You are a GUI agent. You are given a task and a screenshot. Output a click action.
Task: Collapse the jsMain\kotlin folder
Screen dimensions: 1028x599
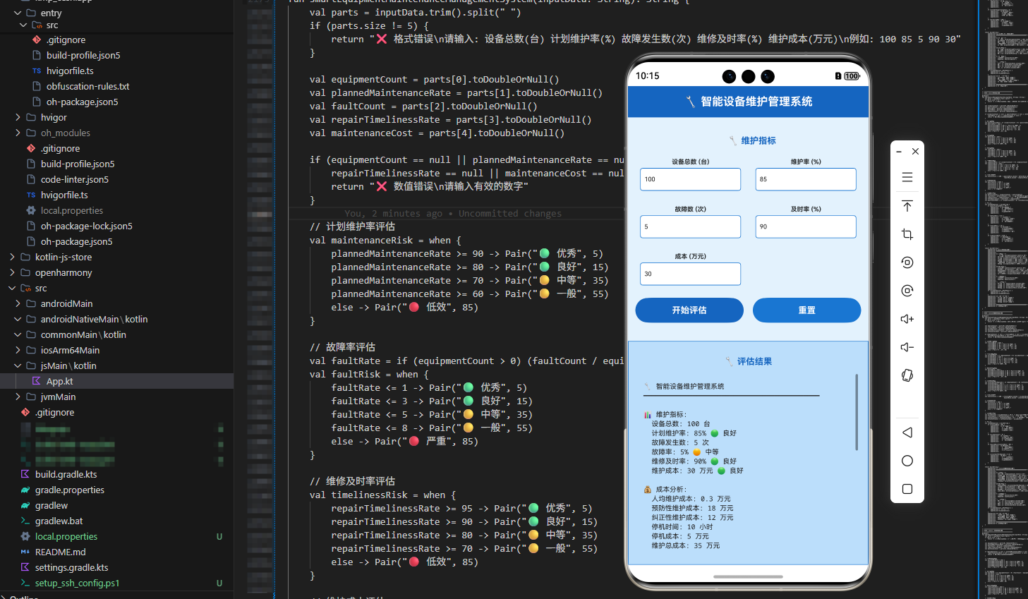[18, 365]
